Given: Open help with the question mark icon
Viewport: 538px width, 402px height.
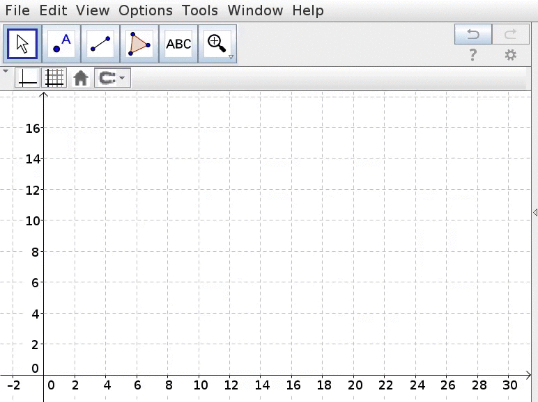Looking at the screenshot, I should (x=473, y=55).
